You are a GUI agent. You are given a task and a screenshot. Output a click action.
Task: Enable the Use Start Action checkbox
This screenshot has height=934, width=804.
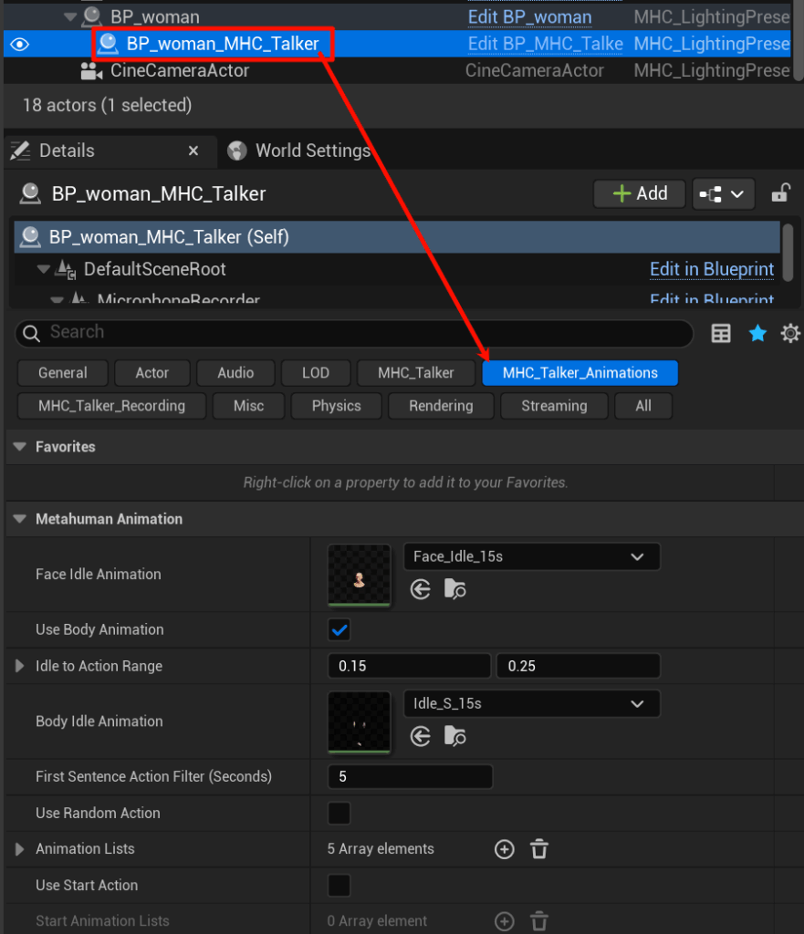(x=339, y=886)
